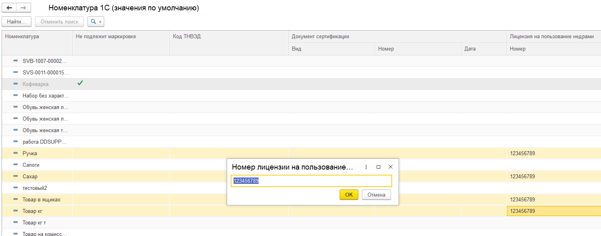Select the Сахар row
Image resolution: width=601 pixels, height=236 pixels.
(30, 176)
